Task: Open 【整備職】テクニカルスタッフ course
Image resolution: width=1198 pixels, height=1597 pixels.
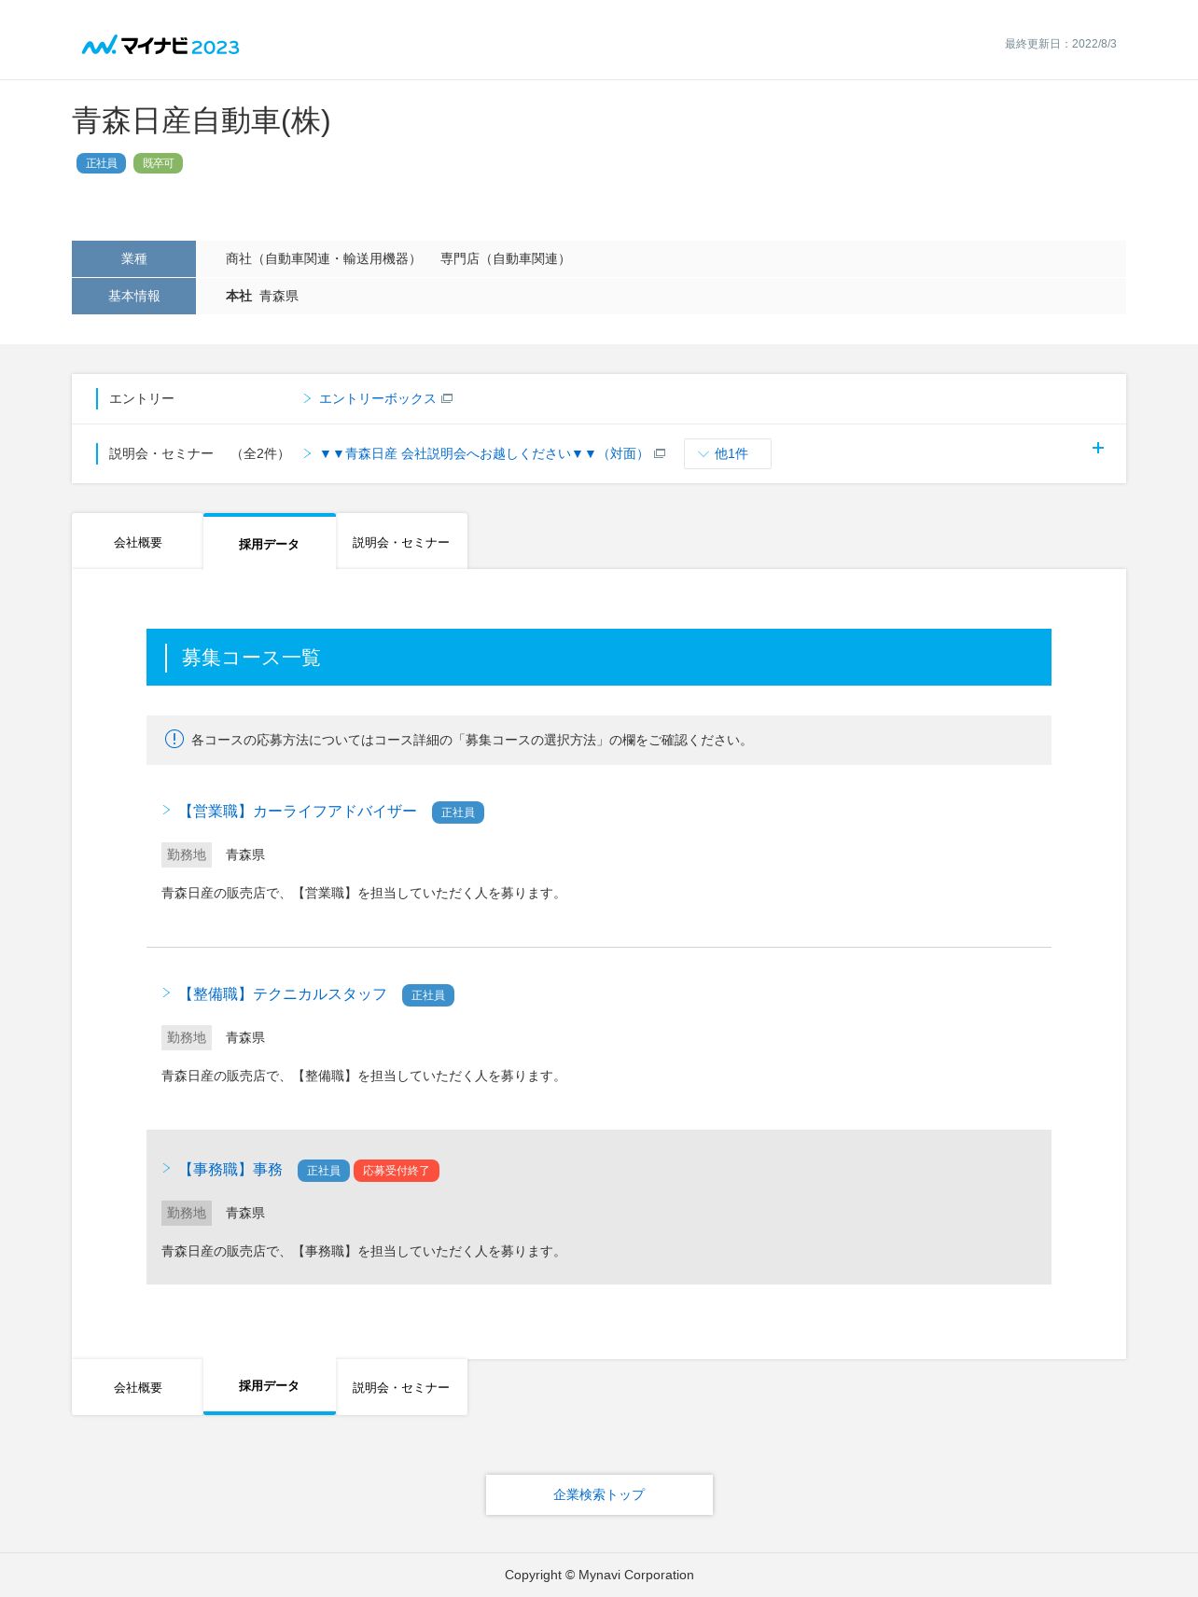Action: pyautogui.click(x=283, y=994)
